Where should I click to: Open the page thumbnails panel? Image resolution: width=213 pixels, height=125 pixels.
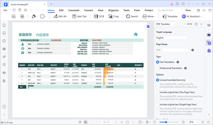coord(4,25)
